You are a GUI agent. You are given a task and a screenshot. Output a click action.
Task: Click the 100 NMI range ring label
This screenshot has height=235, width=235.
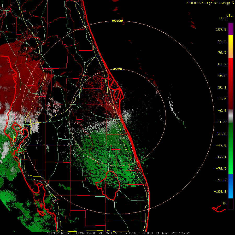point(117,21)
